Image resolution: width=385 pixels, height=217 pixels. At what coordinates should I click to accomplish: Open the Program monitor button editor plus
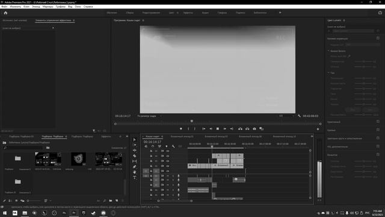318,129
